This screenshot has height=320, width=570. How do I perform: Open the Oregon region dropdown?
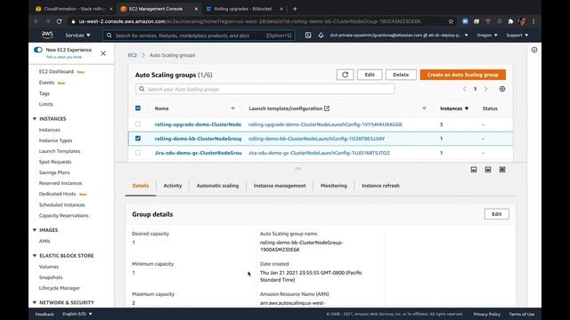[487, 36]
